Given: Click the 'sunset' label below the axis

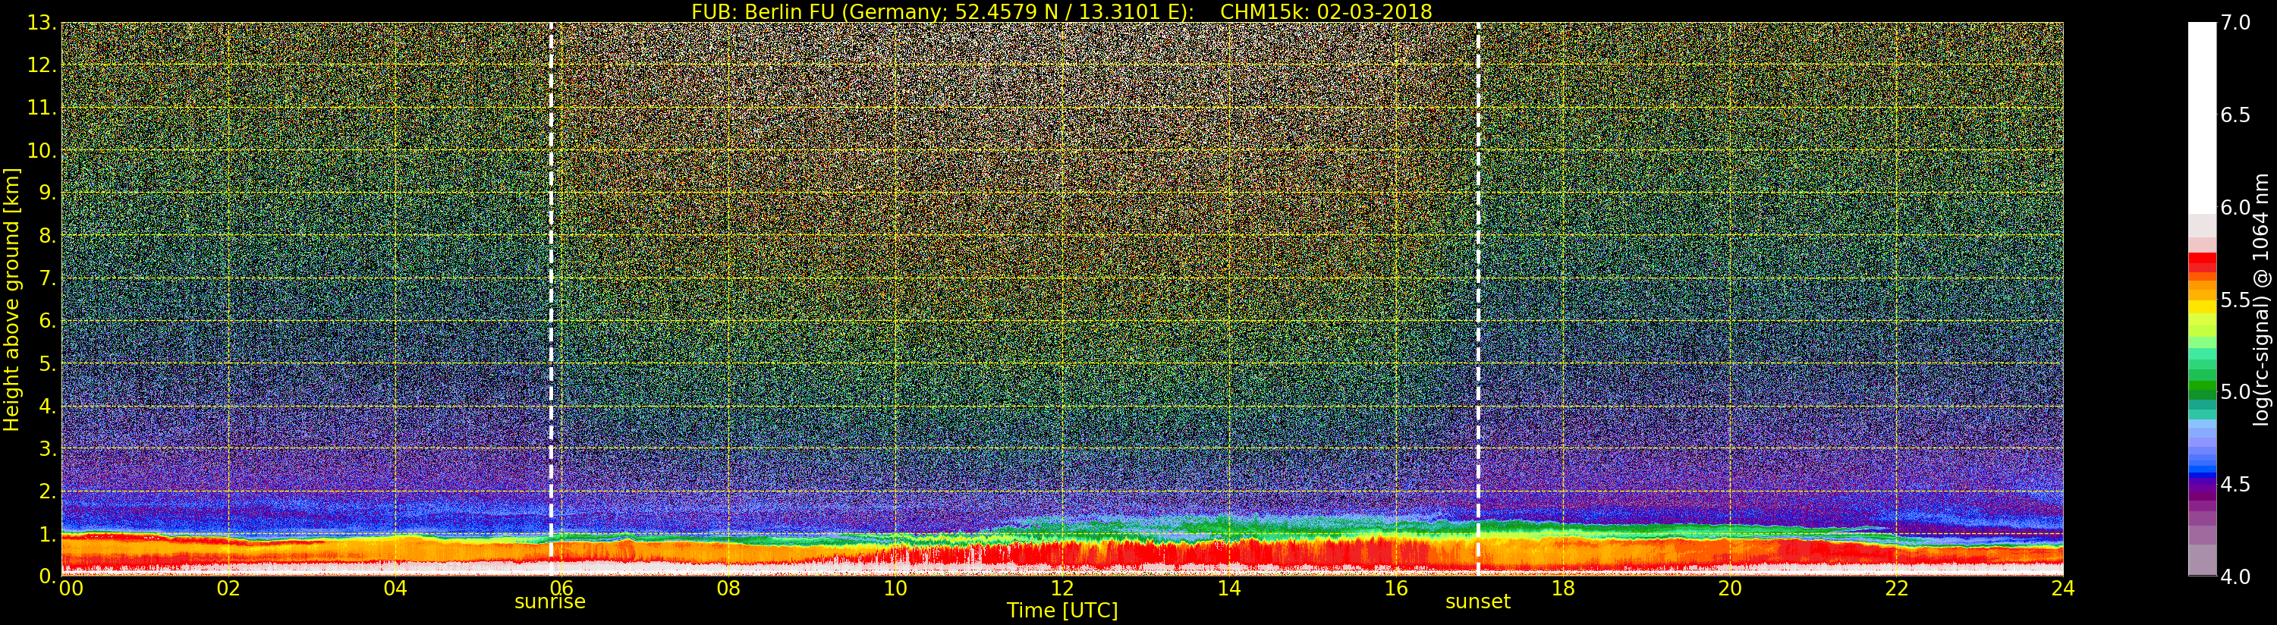Looking at the screenshot, I should click(1478, 602).
